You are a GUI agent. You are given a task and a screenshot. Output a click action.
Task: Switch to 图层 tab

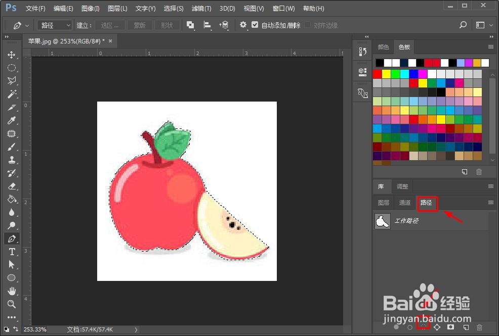[384, 203]
